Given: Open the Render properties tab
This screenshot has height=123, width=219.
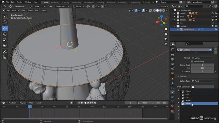Looking at the screenshot, I should point(172,55).
